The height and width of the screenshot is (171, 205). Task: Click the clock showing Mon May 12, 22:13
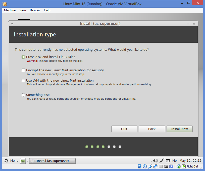pyautogui.click(x=187, y=160)
